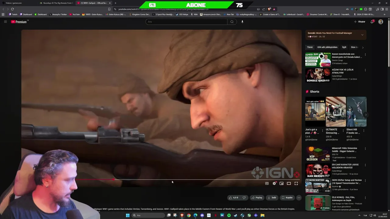The width and height of the screenshot is (390, 219).
Task: Save video with Kaydet button
Action: (287, 198)
